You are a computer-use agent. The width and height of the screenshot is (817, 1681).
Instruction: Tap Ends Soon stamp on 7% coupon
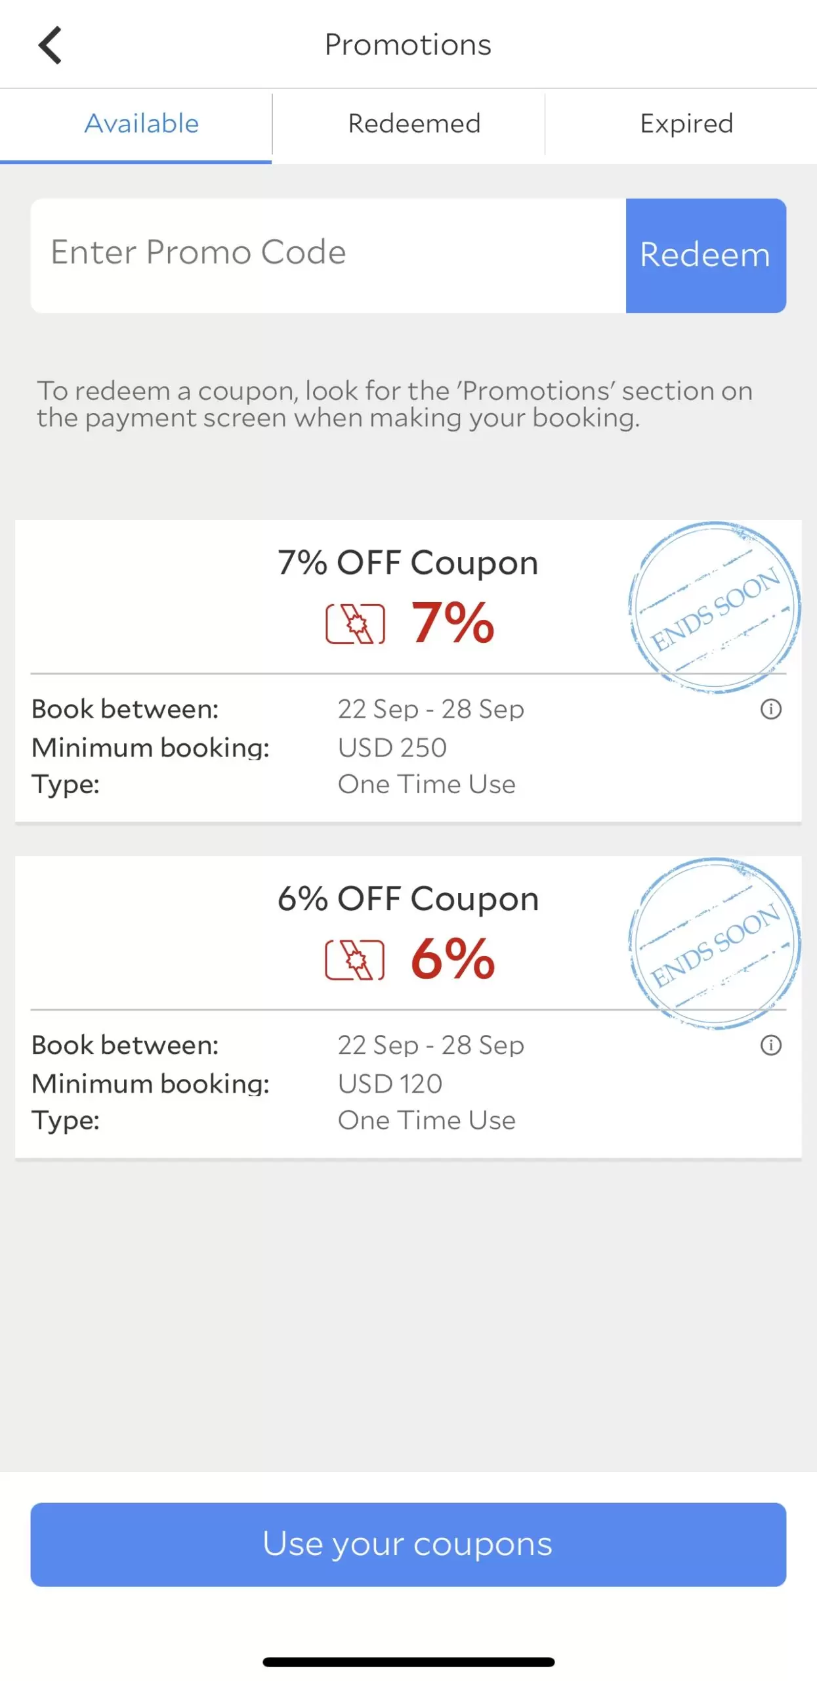715,607
